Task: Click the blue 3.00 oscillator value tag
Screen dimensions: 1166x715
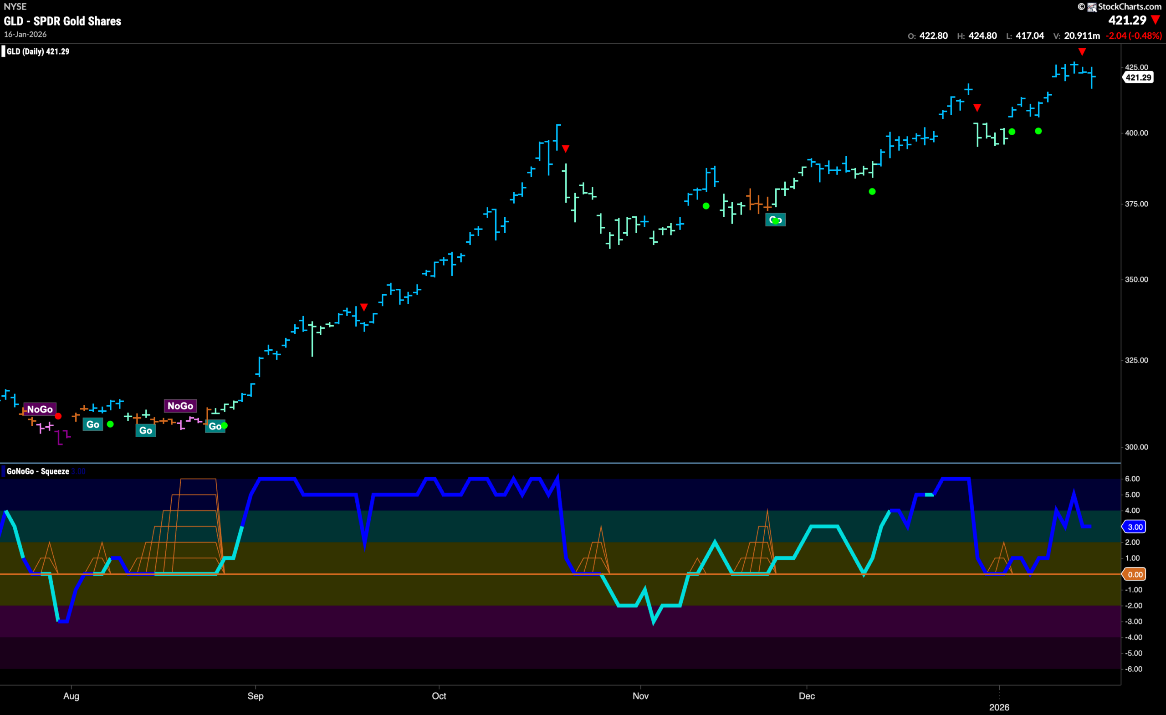Action: (x=1135, y=526)
